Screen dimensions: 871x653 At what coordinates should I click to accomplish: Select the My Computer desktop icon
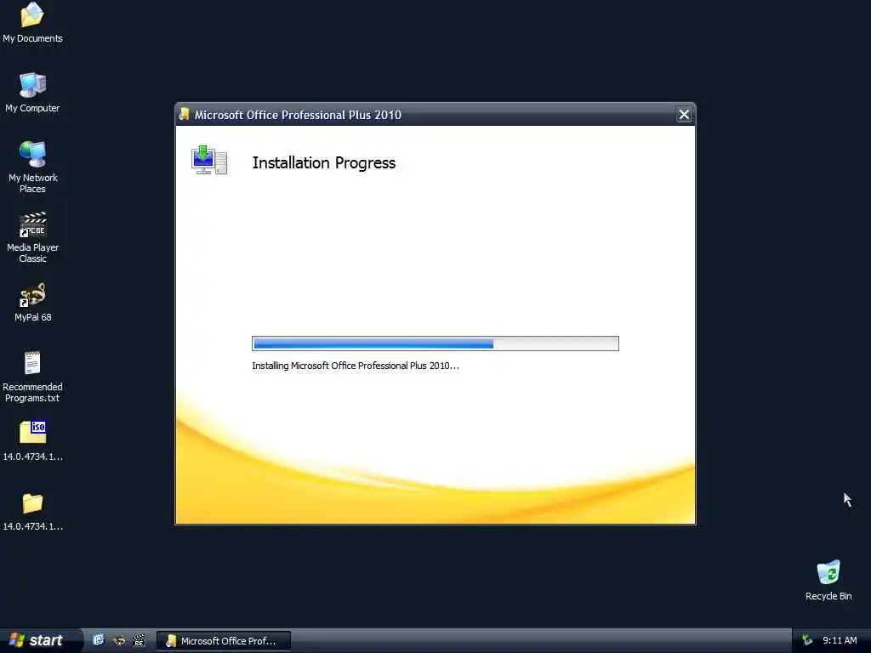click(x=32, y=92)
